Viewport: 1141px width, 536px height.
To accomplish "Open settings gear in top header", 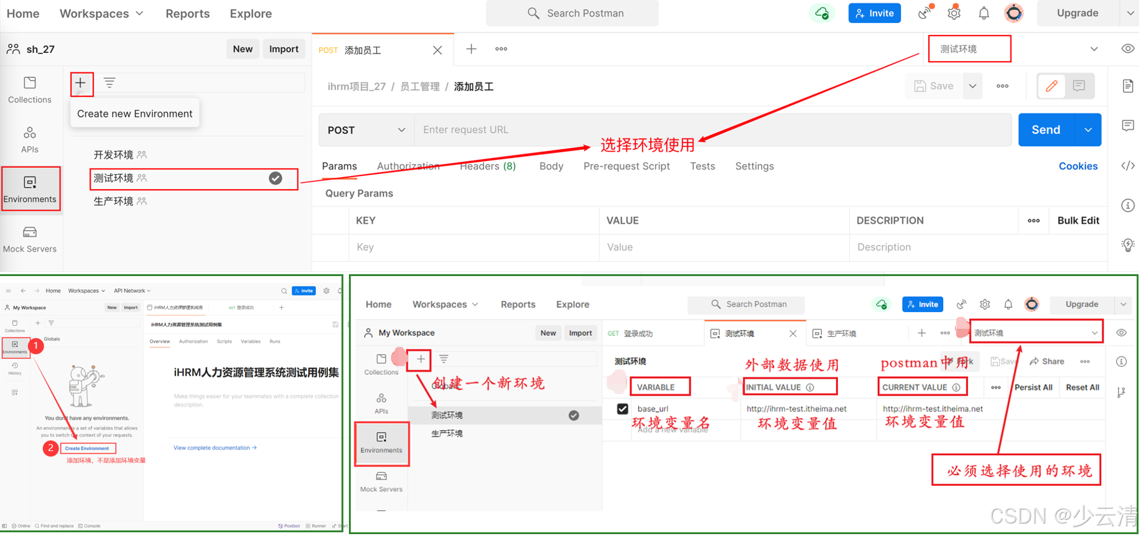I will pyautogui.click(x=954, y=13).
